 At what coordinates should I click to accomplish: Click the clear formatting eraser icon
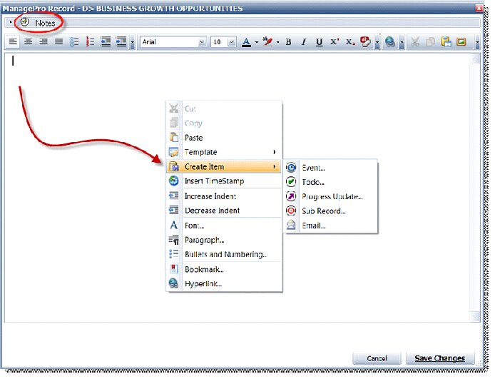pos(366,42)
